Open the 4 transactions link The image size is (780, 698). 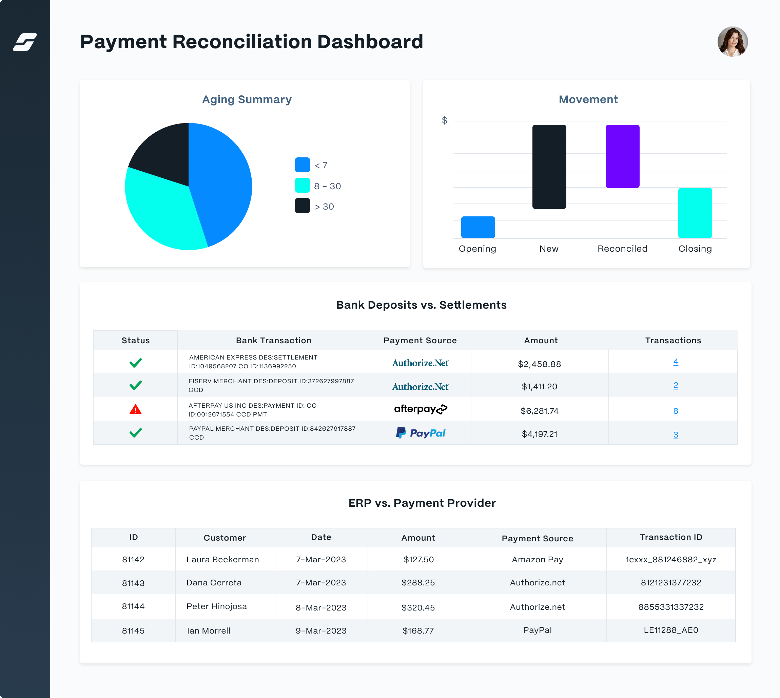tap(675, 362)
